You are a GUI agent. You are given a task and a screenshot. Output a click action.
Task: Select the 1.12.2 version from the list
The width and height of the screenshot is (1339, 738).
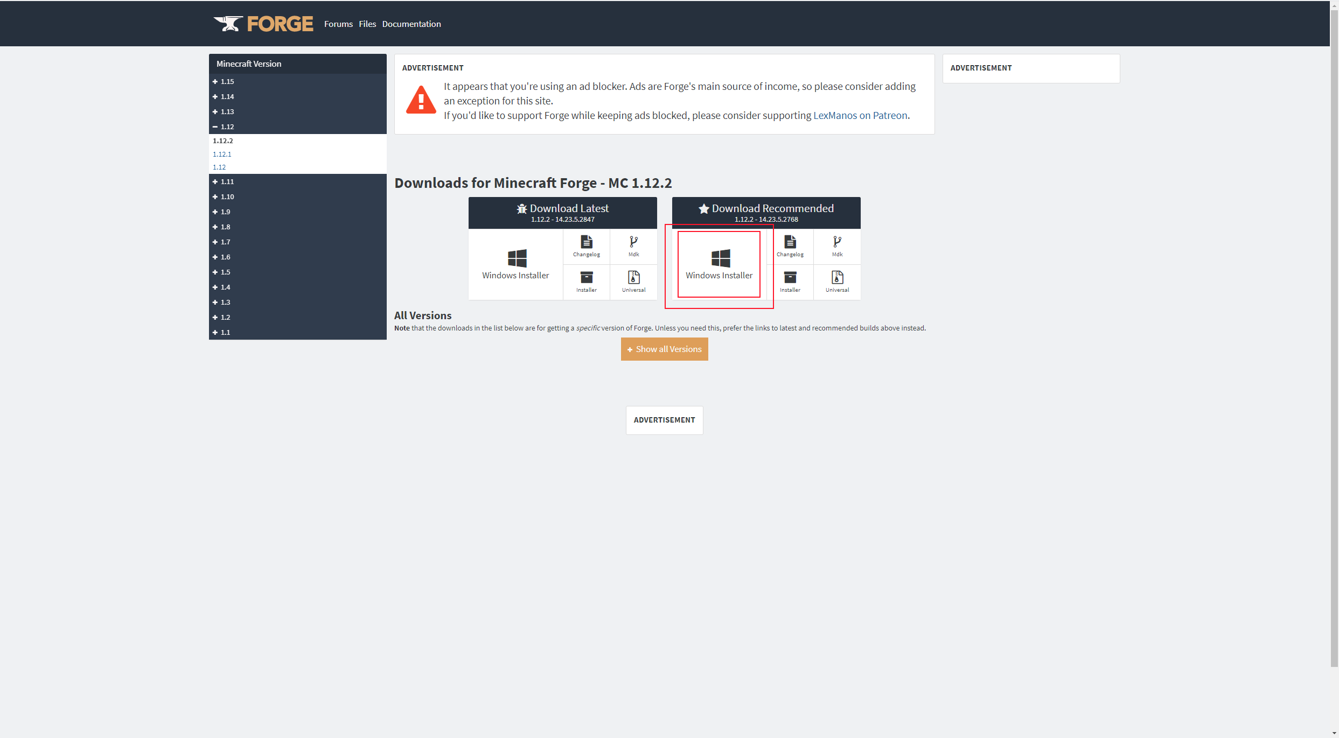[222, 140]
